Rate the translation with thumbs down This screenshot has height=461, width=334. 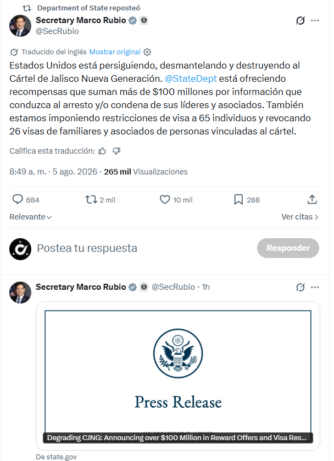[x=116, y=151]
